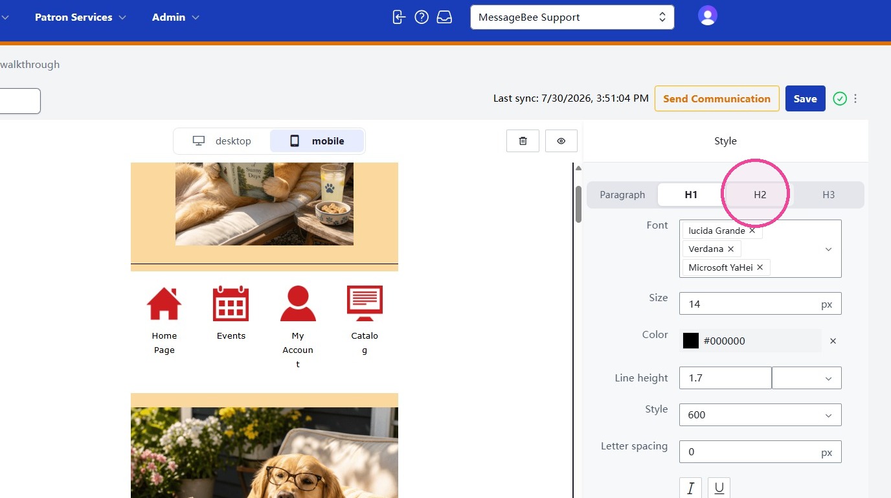
Task: Toggle italic text style
Action: click(x=690, y=489)
